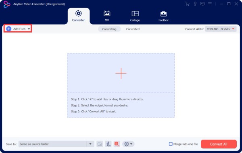Screen dimensions: 242x153
Task: Open the hamburger menu icon
Action: click(210, 4)
